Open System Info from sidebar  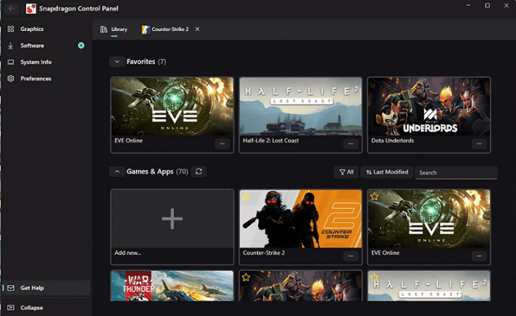[35, 62]
